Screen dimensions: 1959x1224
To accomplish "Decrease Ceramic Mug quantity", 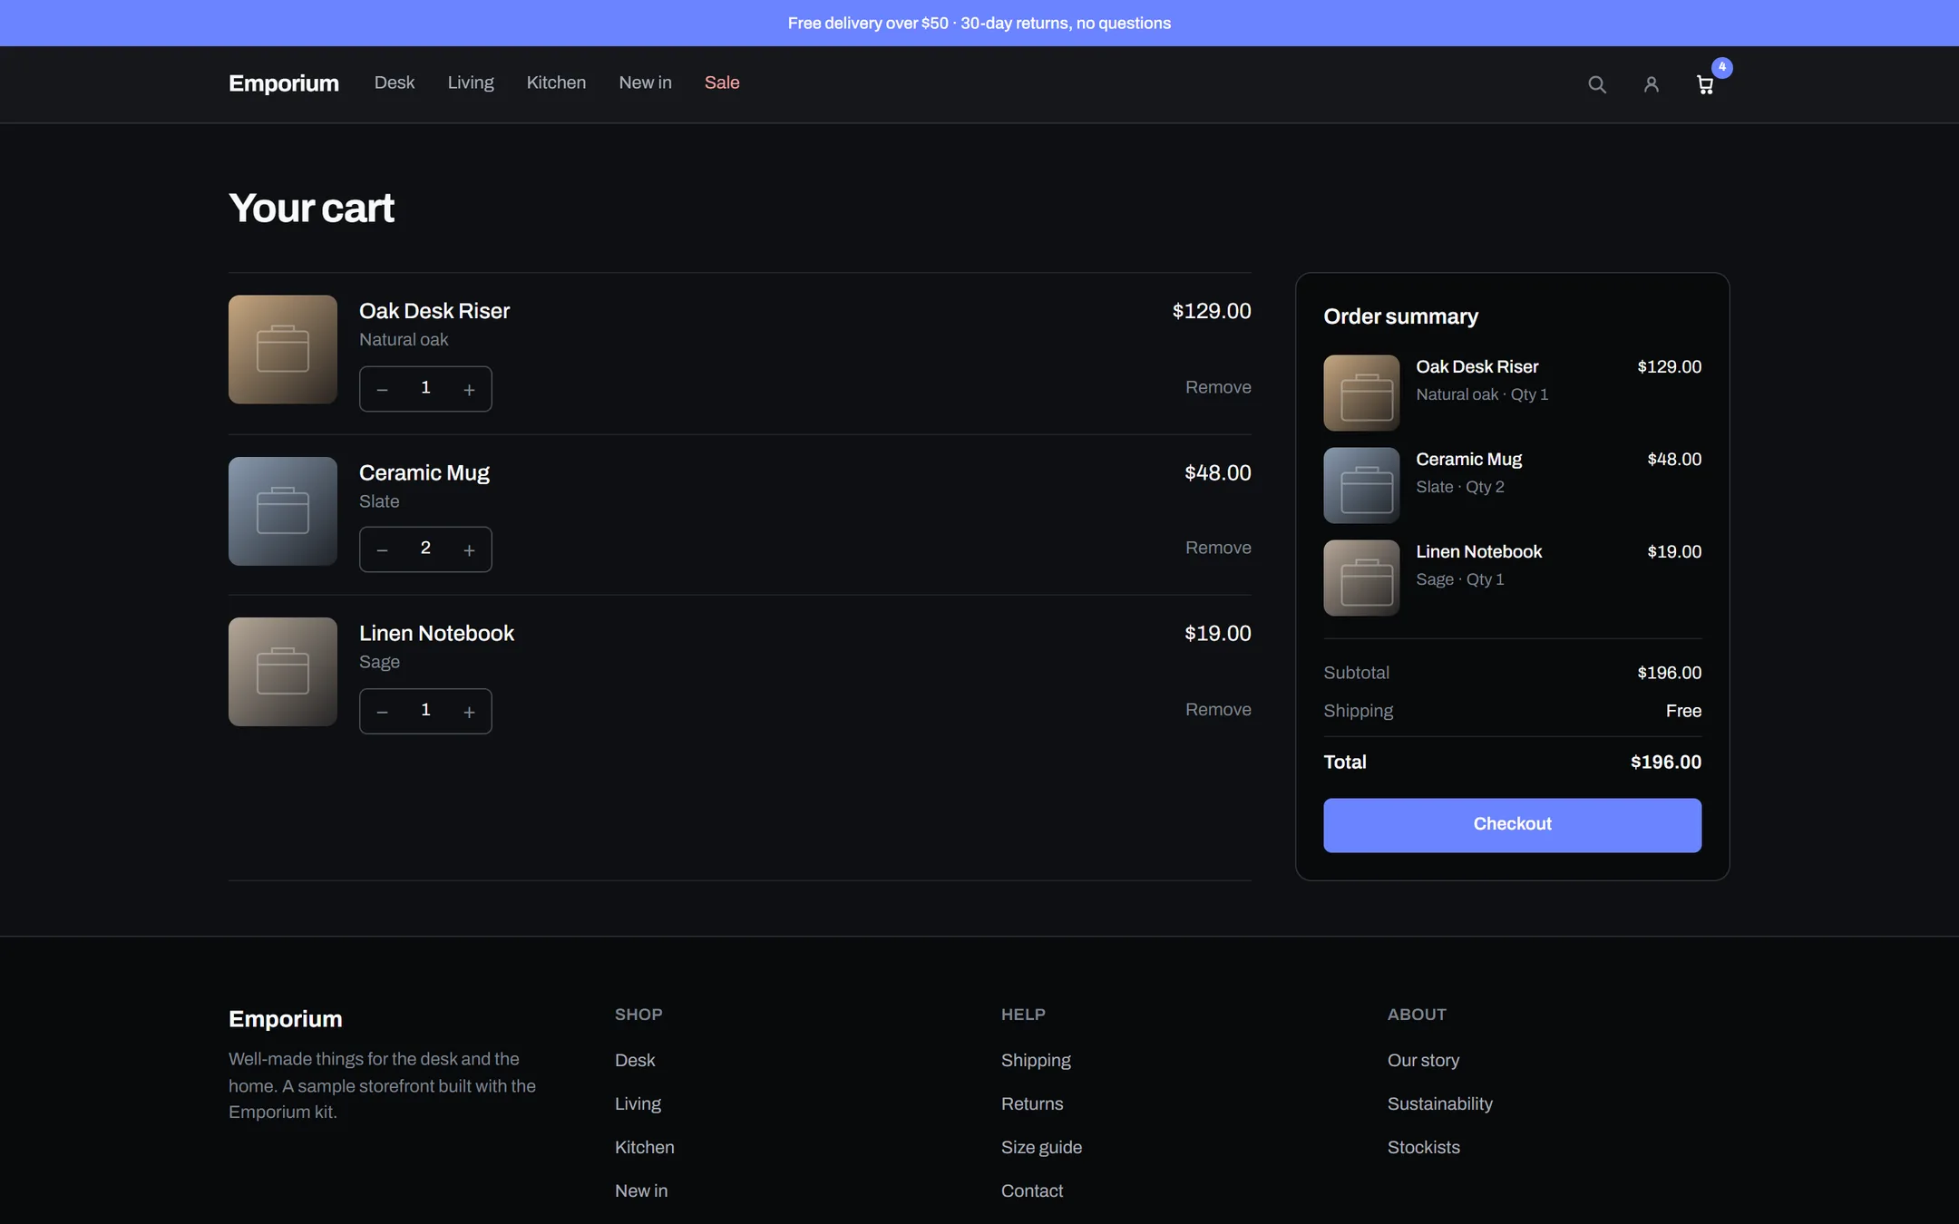I will pos(383,549).
